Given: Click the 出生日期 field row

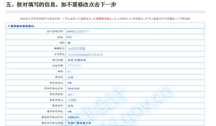Looking at the screenshot, I should coord(123,65).
